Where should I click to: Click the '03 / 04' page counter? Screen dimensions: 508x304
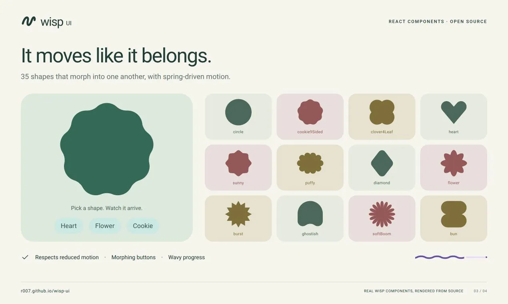pyautogui.click(x=480, y=291)
